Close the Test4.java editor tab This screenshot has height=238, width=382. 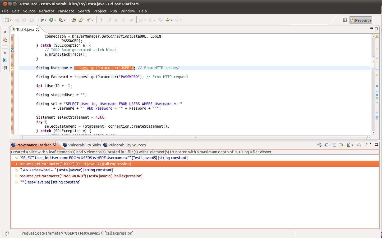38,29
